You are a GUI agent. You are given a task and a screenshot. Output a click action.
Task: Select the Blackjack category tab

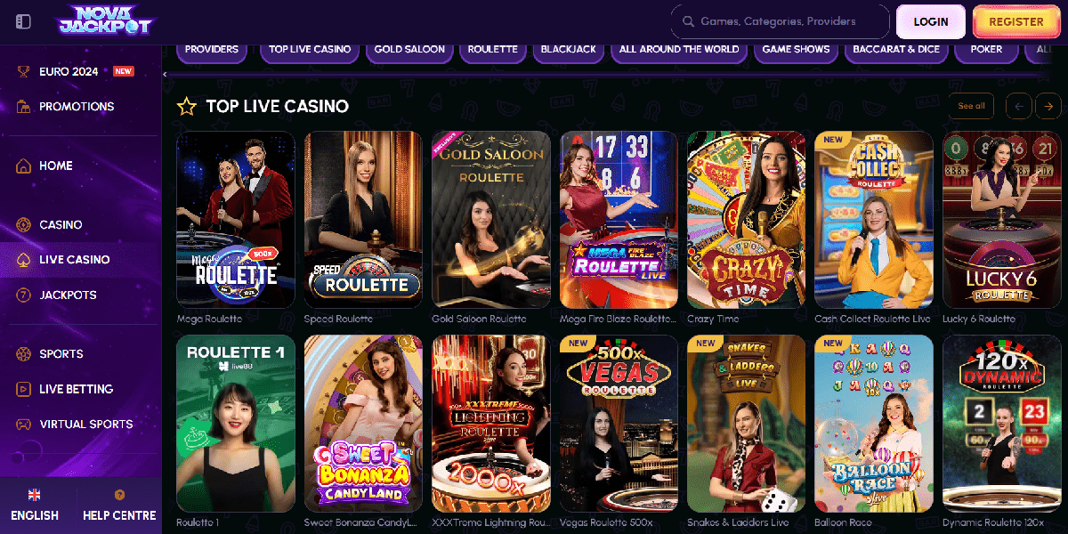click(x=569, y=49)
